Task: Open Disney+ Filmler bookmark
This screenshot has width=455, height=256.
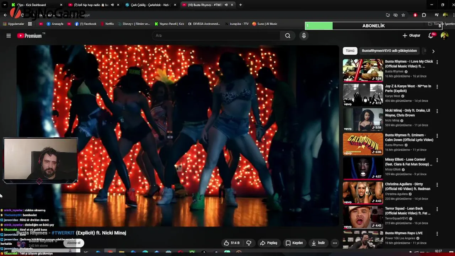Action: (134, 24)
